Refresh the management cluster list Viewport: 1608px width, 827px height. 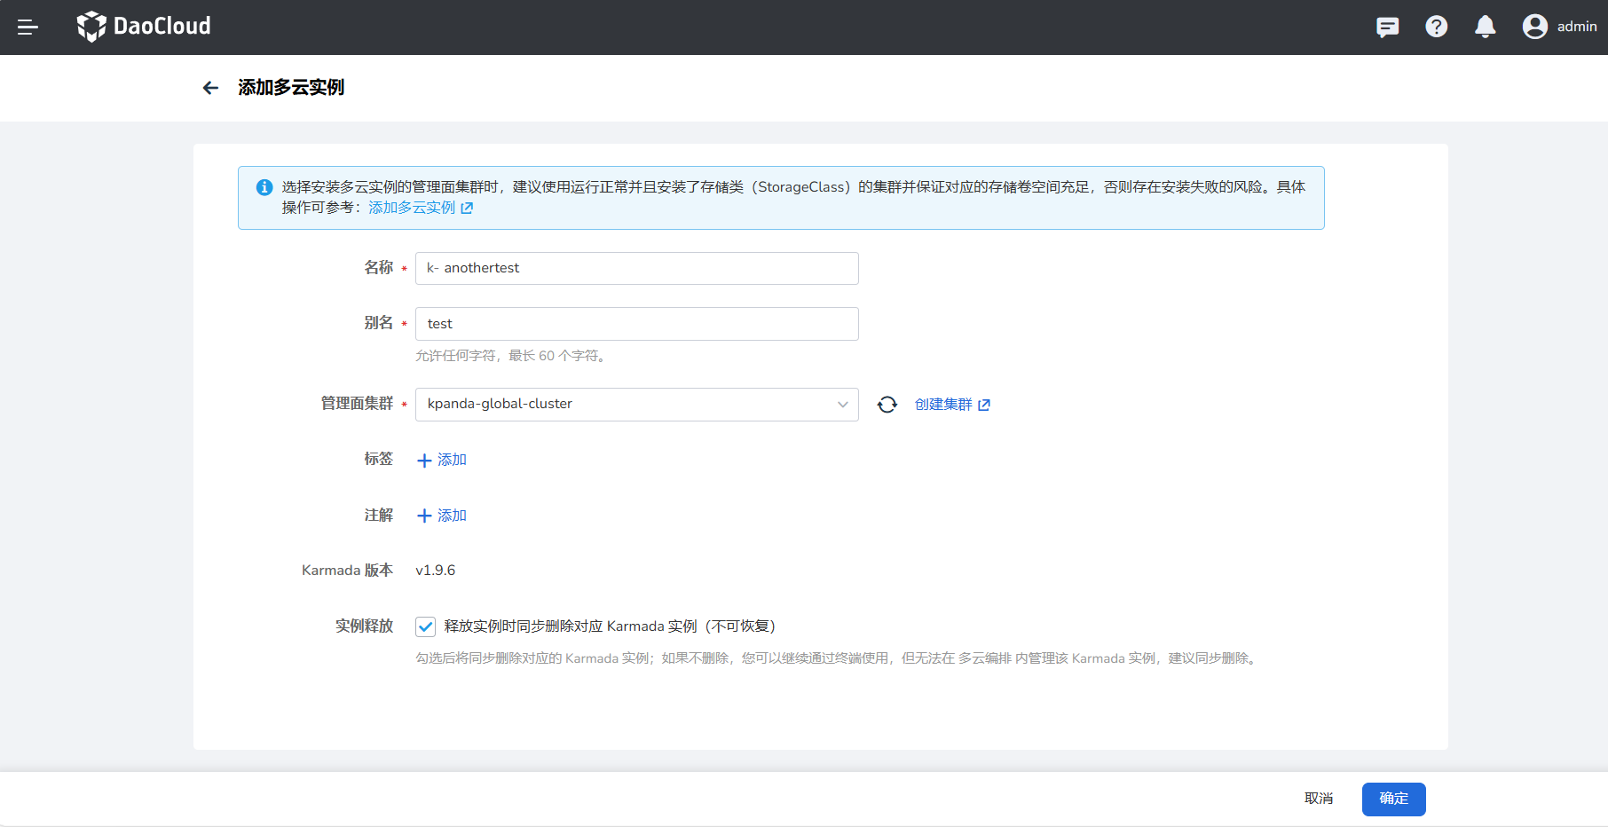tap(887, 405)
